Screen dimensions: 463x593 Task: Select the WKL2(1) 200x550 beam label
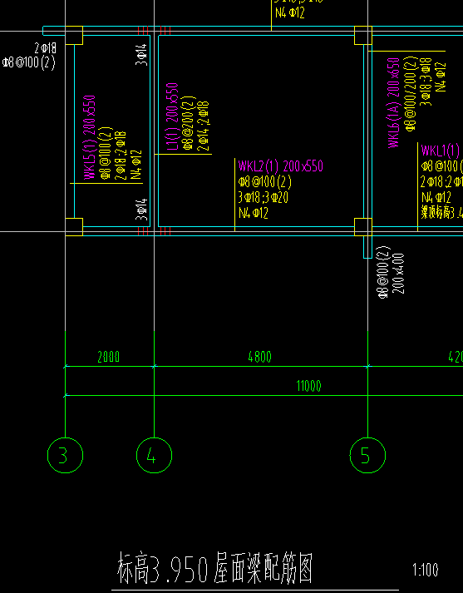click(x=280, y=166)
